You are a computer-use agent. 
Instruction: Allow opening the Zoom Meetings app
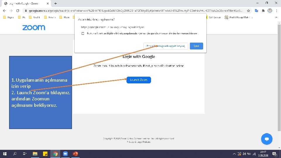[166, 46]
